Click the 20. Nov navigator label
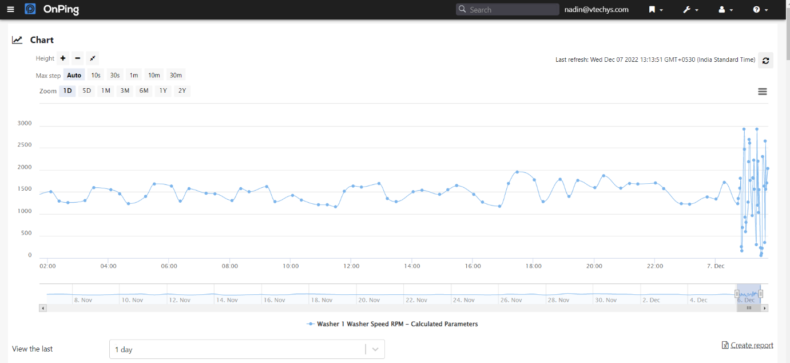This screenshot has width=790, height=363. (x=369, y=300)
